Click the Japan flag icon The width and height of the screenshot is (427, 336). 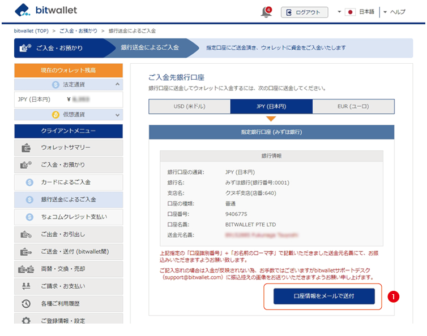click(x=350, y=12)
